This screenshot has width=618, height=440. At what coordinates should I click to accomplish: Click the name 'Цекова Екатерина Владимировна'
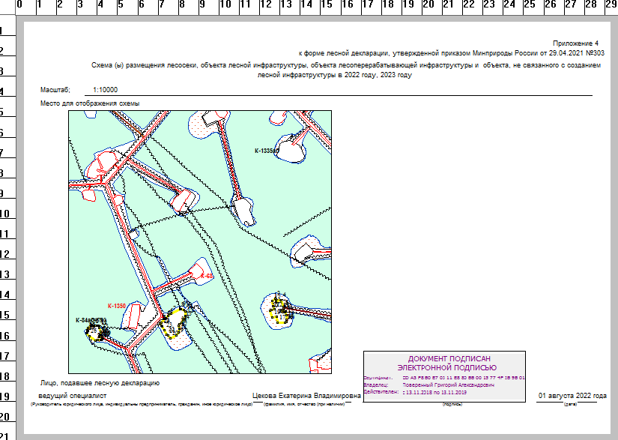[x=307, y=395]
